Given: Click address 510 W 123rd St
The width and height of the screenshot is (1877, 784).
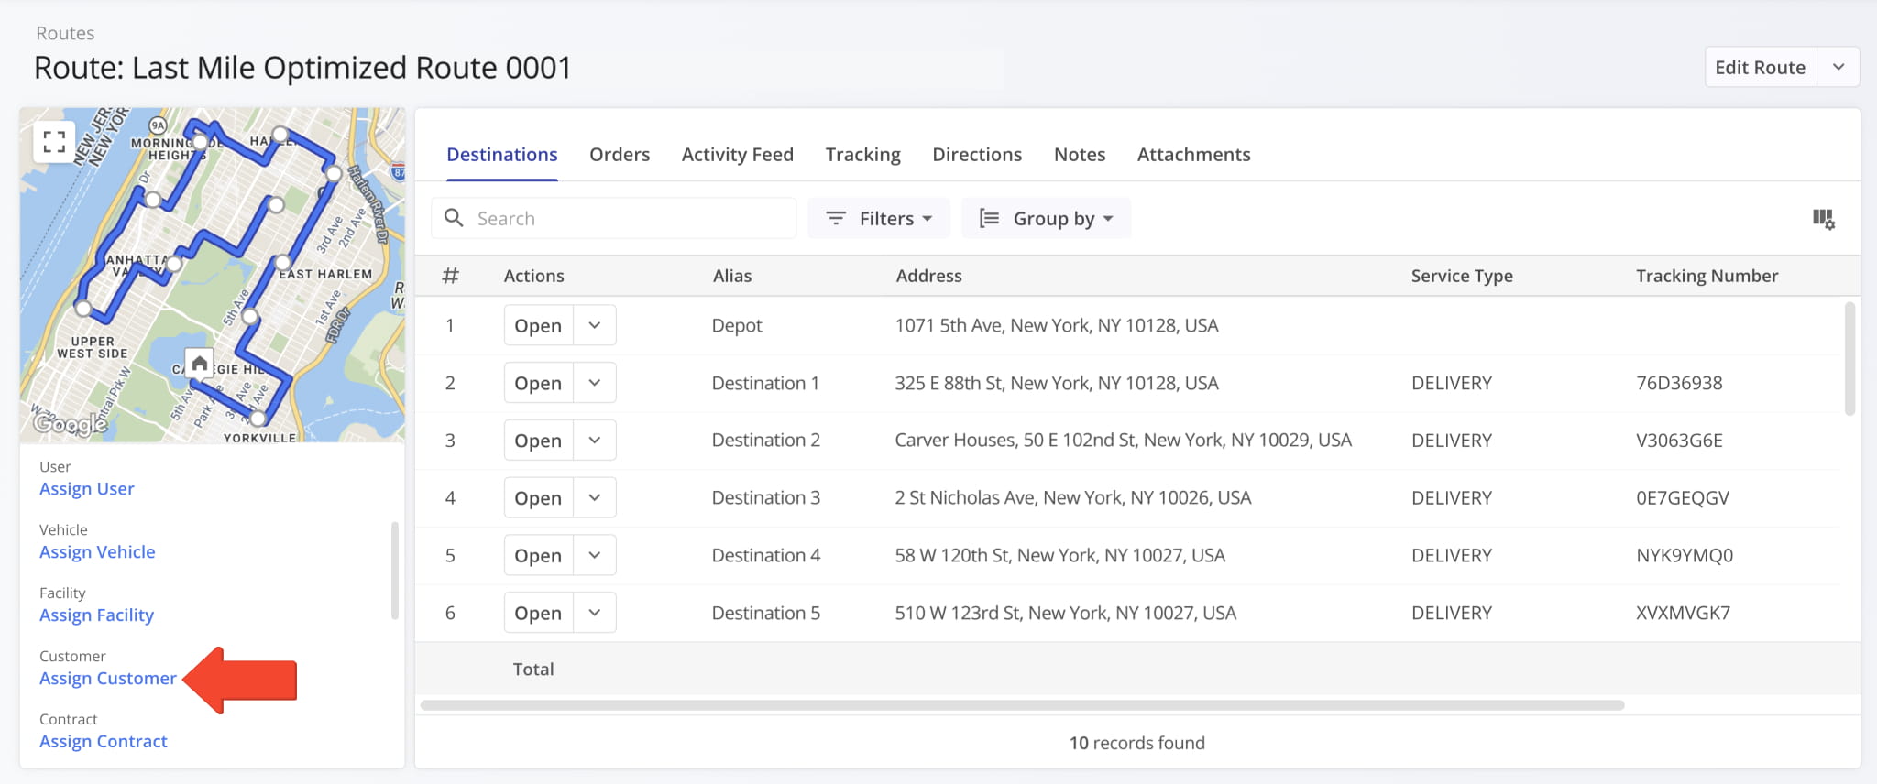Looking at the screenshot, I should [1066, 613].
